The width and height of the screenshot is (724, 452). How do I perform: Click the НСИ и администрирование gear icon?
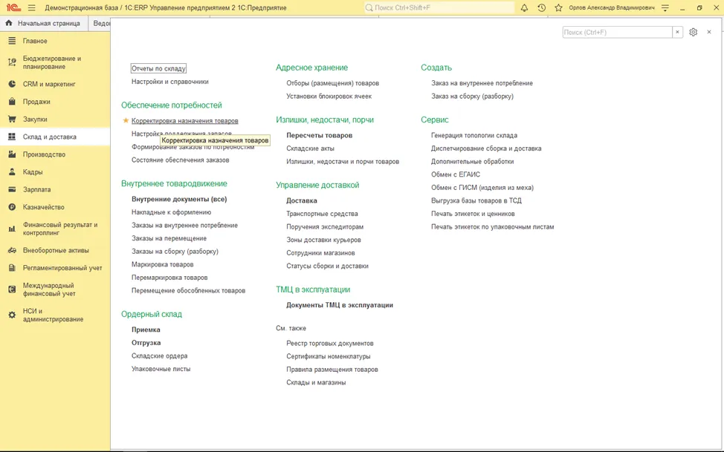point(12,315)
